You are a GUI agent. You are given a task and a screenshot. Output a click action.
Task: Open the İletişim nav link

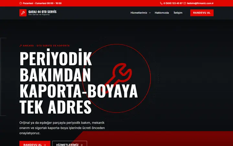coord(178,13)
